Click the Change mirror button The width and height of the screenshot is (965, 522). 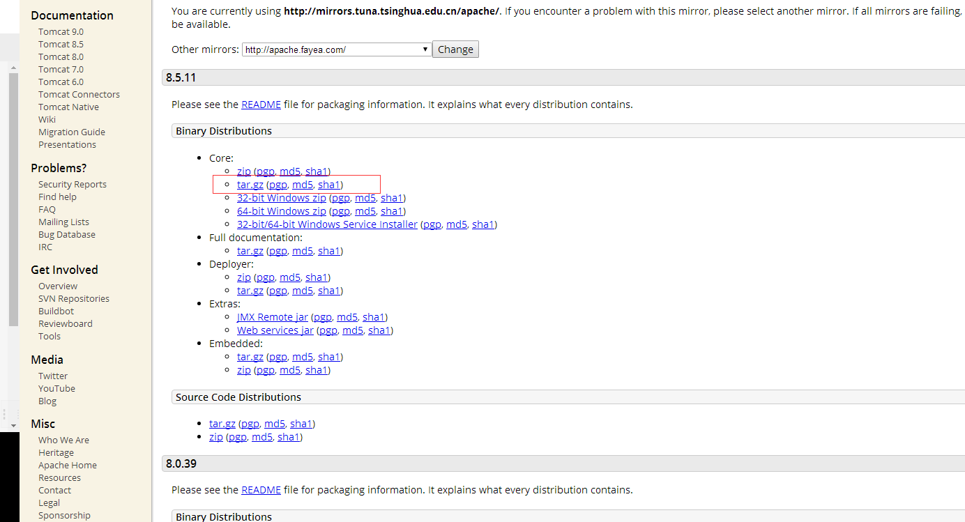point(455,49)
